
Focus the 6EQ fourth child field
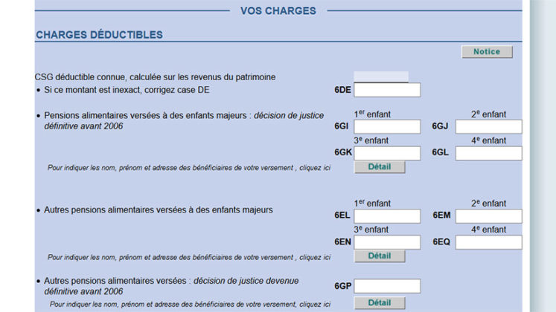pyautogui.click(x=488, y=242)
